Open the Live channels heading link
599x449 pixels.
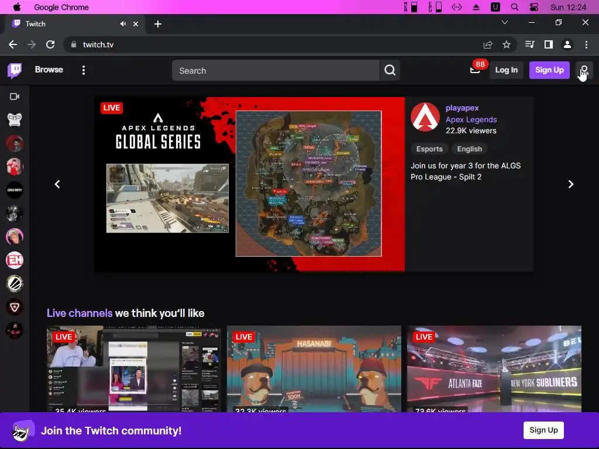pyautogui.click(x=80, y=313)
